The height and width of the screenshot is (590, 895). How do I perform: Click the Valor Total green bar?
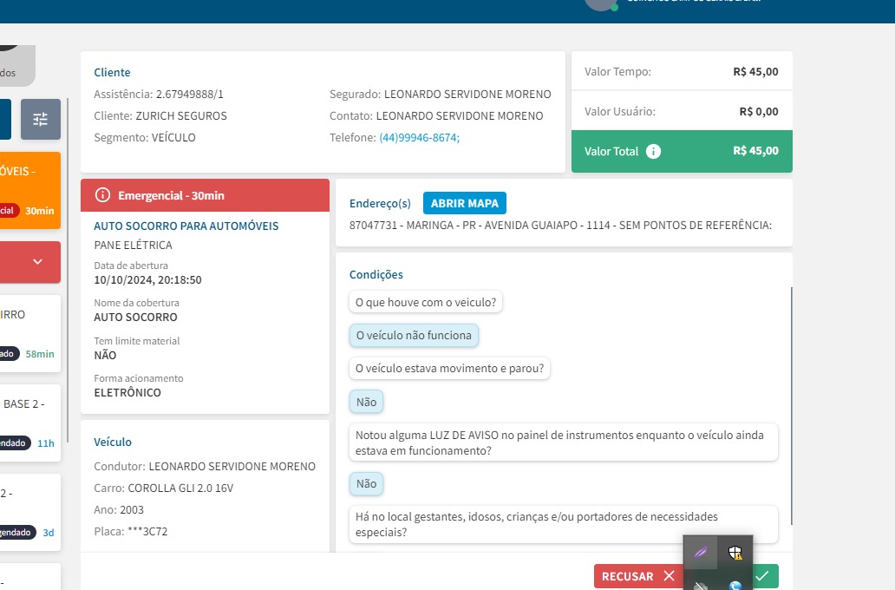[682, 151]
